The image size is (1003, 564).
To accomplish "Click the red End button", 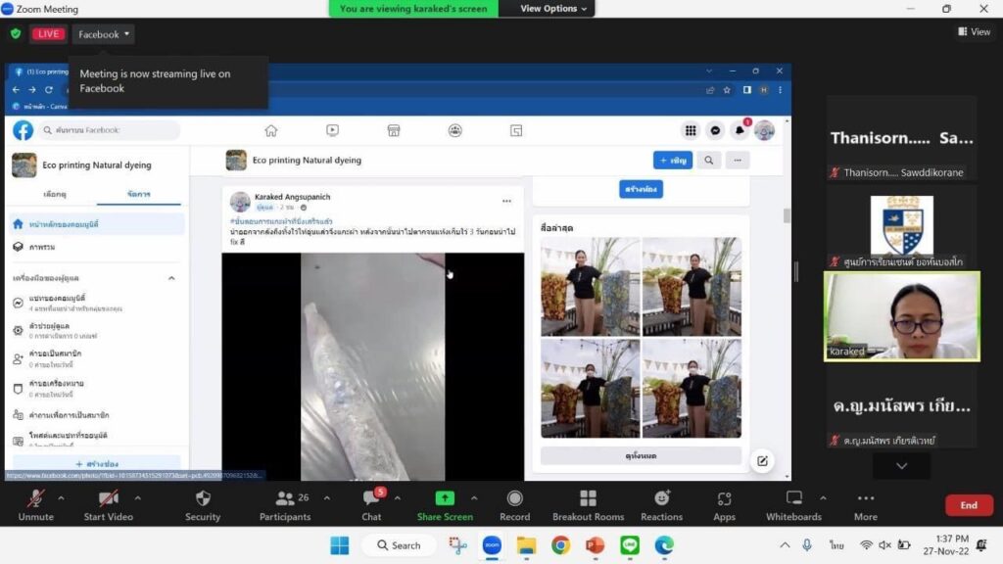I will (x=968, y=505).
